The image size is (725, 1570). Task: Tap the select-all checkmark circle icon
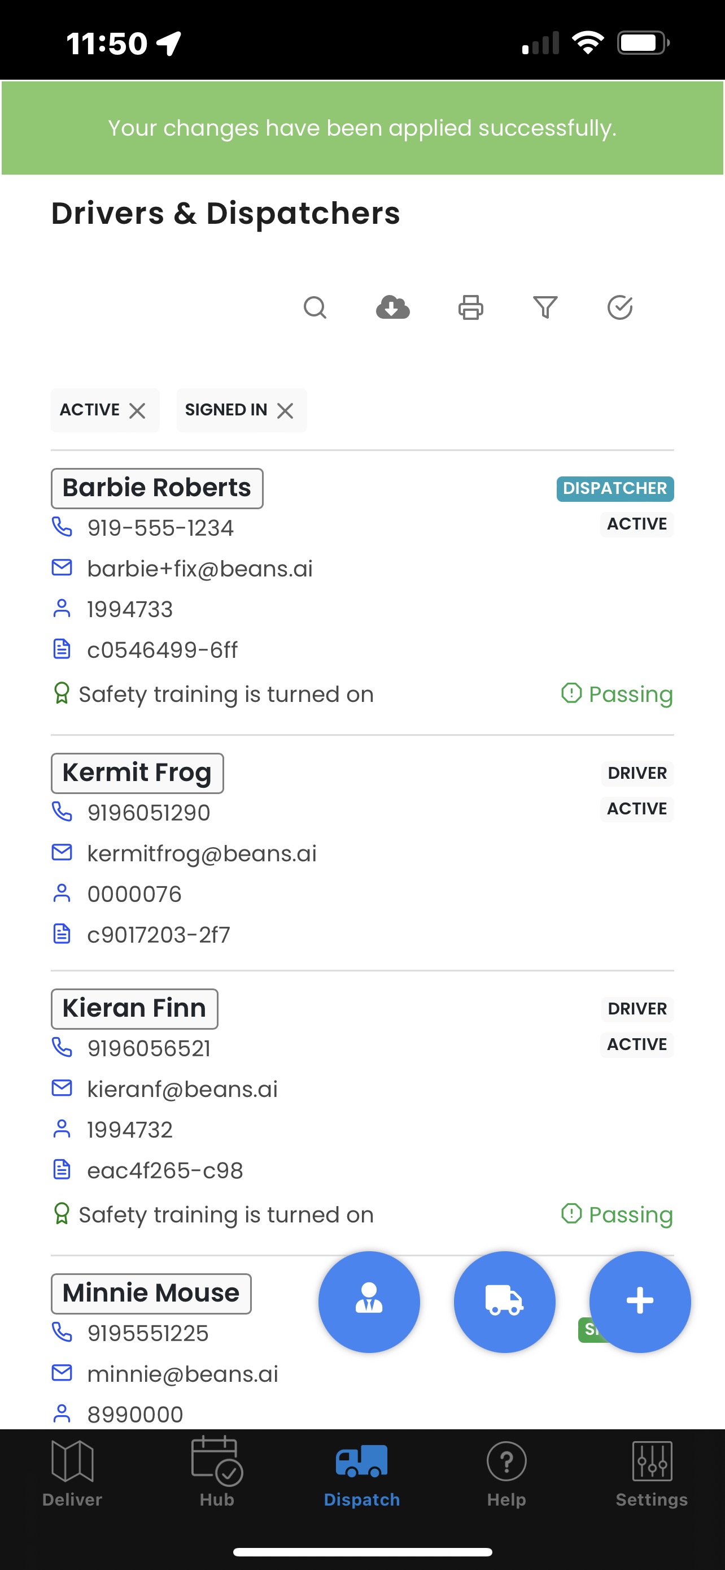coord(619,307)
